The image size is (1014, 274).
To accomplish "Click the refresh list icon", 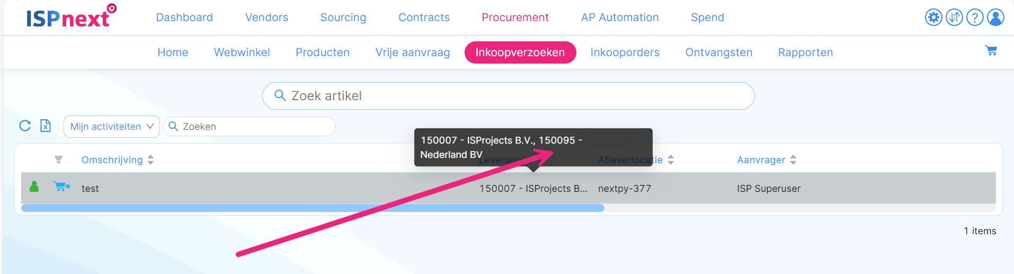I will (x=25, y=126).
